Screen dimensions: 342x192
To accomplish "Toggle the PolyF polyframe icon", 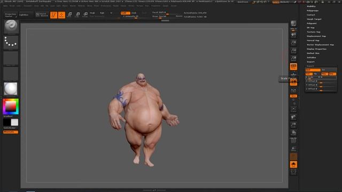I will [x=293, y=141].
